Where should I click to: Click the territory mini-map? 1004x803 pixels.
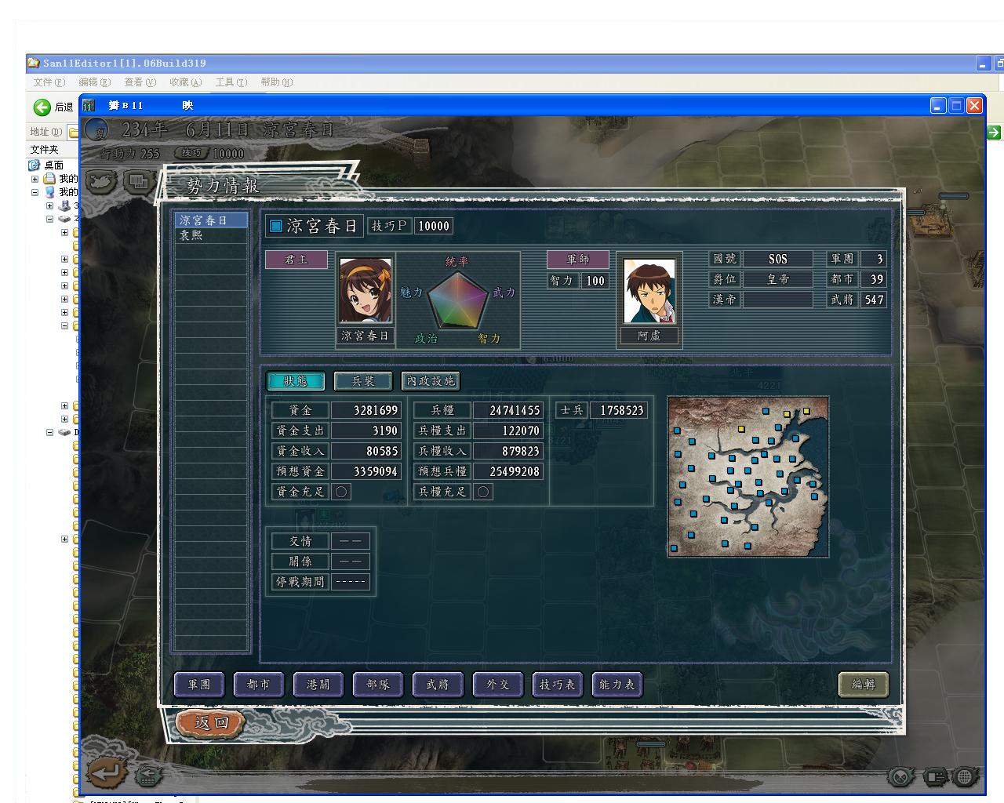coord(748,477)
